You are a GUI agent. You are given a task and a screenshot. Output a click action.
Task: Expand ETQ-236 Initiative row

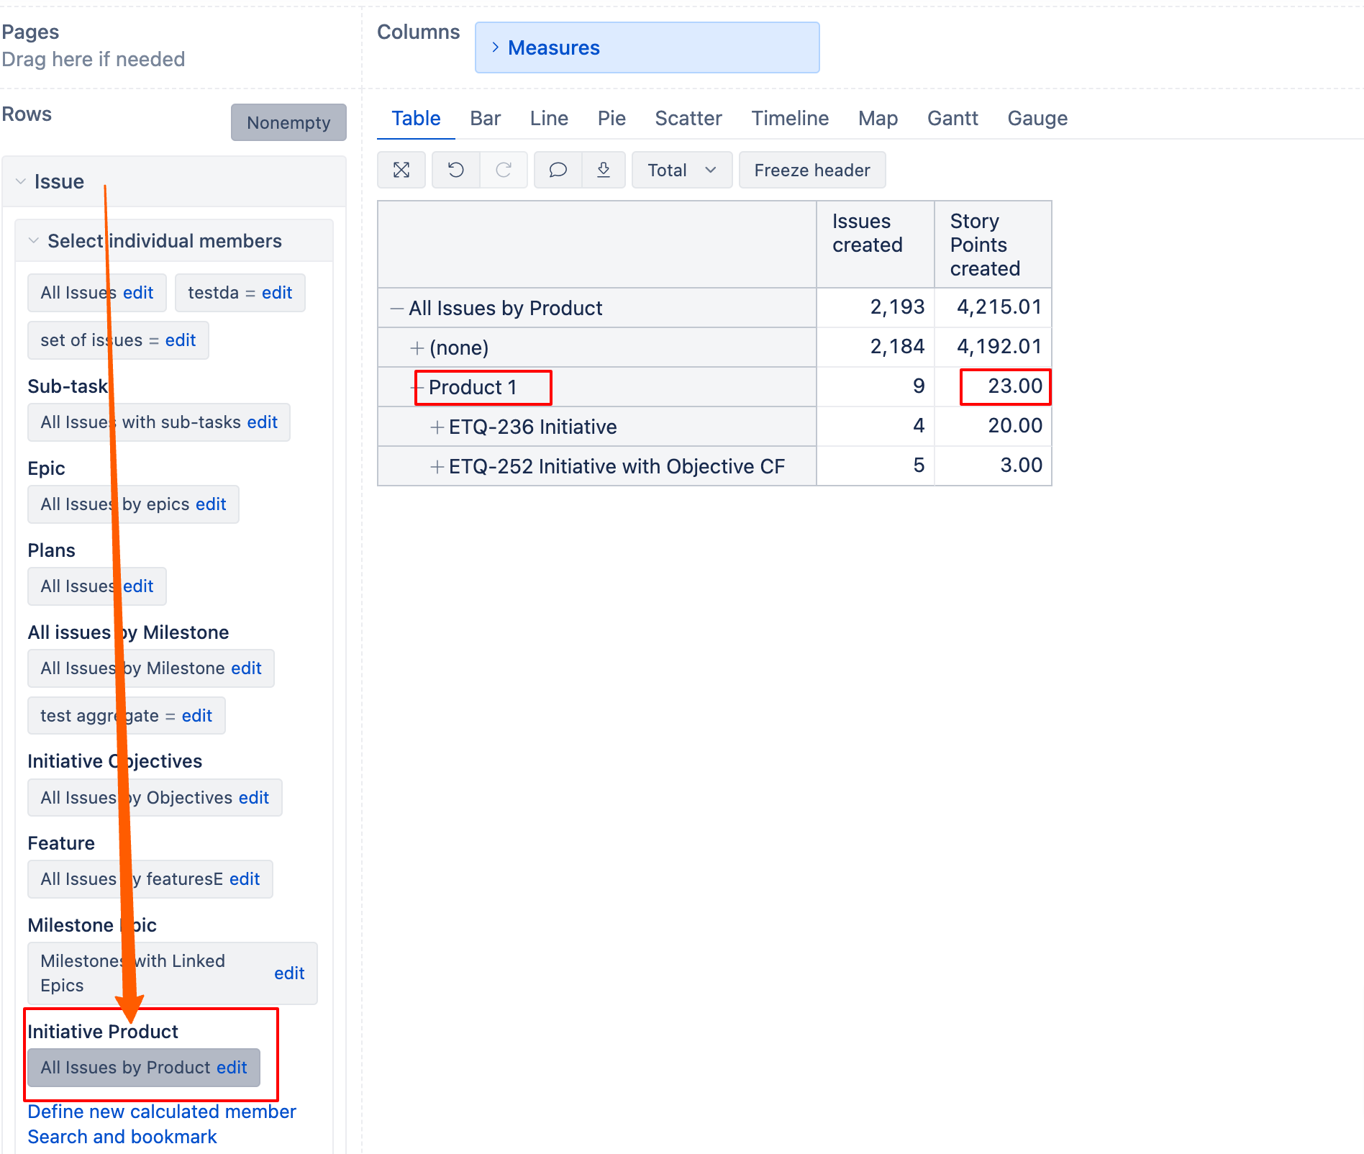[x=437, y=427]
